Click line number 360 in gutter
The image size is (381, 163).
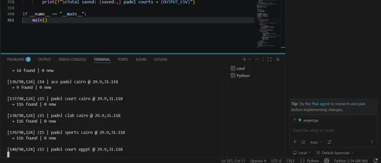coord(10,14)
